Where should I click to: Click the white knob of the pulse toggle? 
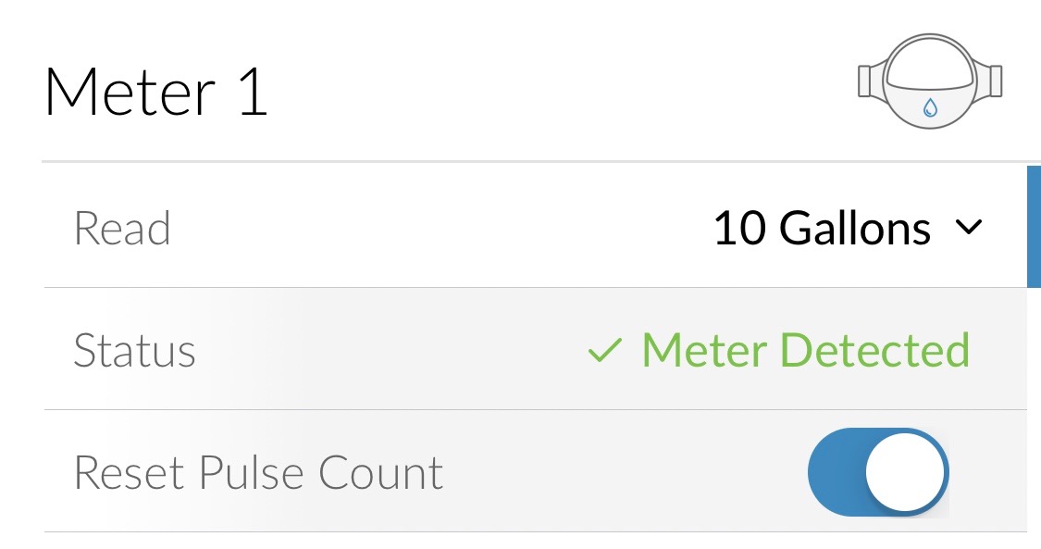coord(905,472)
